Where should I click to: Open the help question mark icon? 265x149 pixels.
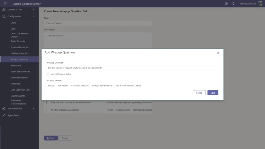pos(226,4)
